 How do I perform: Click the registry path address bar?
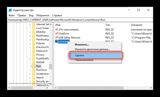(80, 20)
